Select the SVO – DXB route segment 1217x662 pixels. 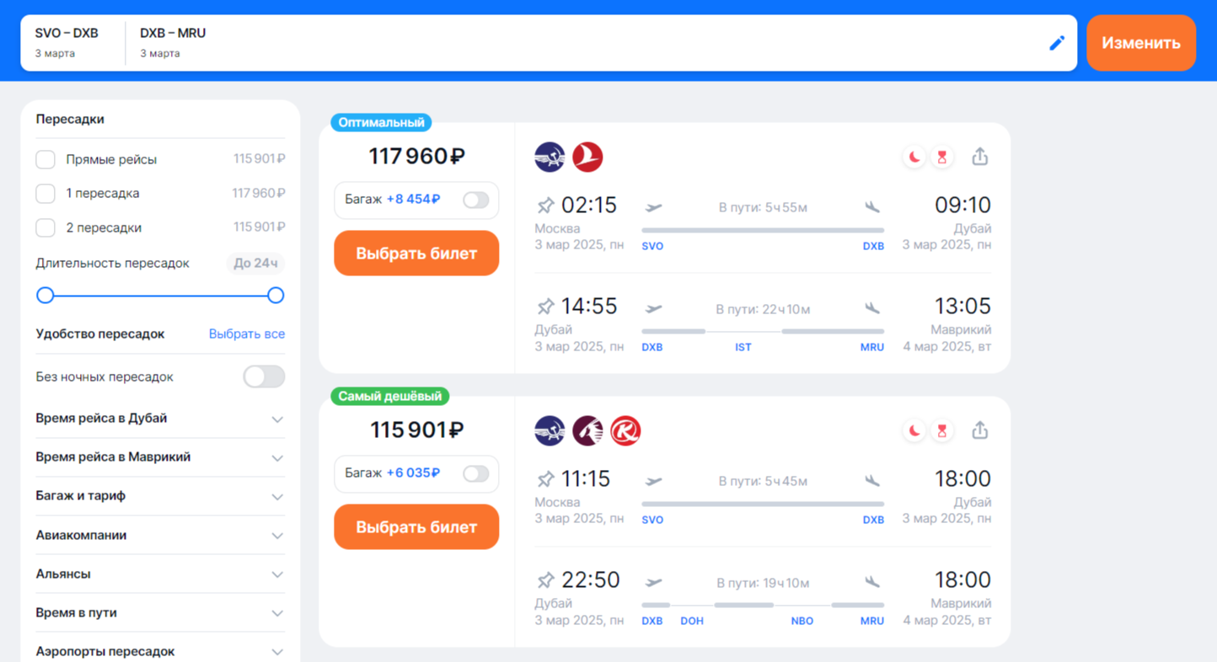pos(67,42)
